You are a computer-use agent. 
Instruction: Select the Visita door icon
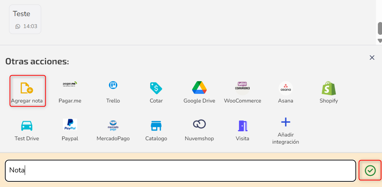[242, 126]
